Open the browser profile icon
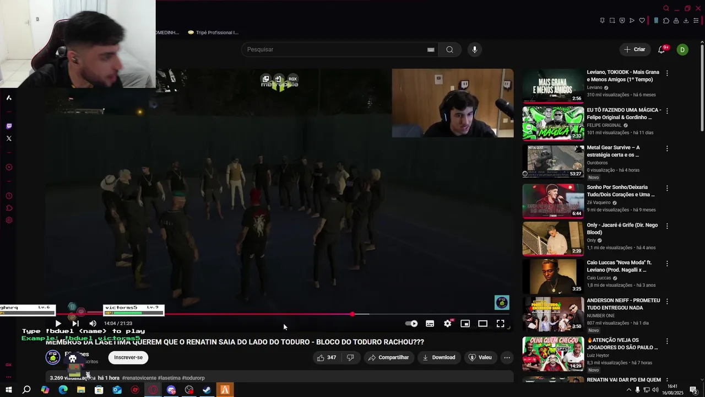Viewport: 705px width, 397px height. pyautogui.click(x=676, y=20)
